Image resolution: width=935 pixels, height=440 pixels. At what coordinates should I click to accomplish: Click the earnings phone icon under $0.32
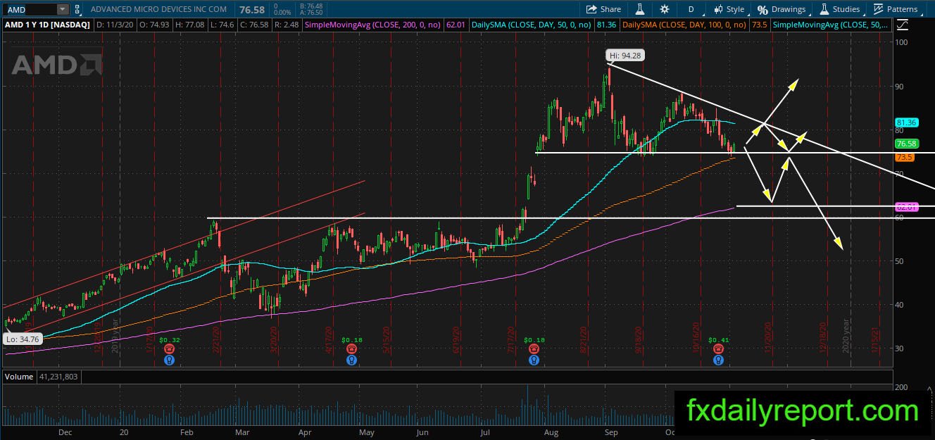(x=169, y=348)
